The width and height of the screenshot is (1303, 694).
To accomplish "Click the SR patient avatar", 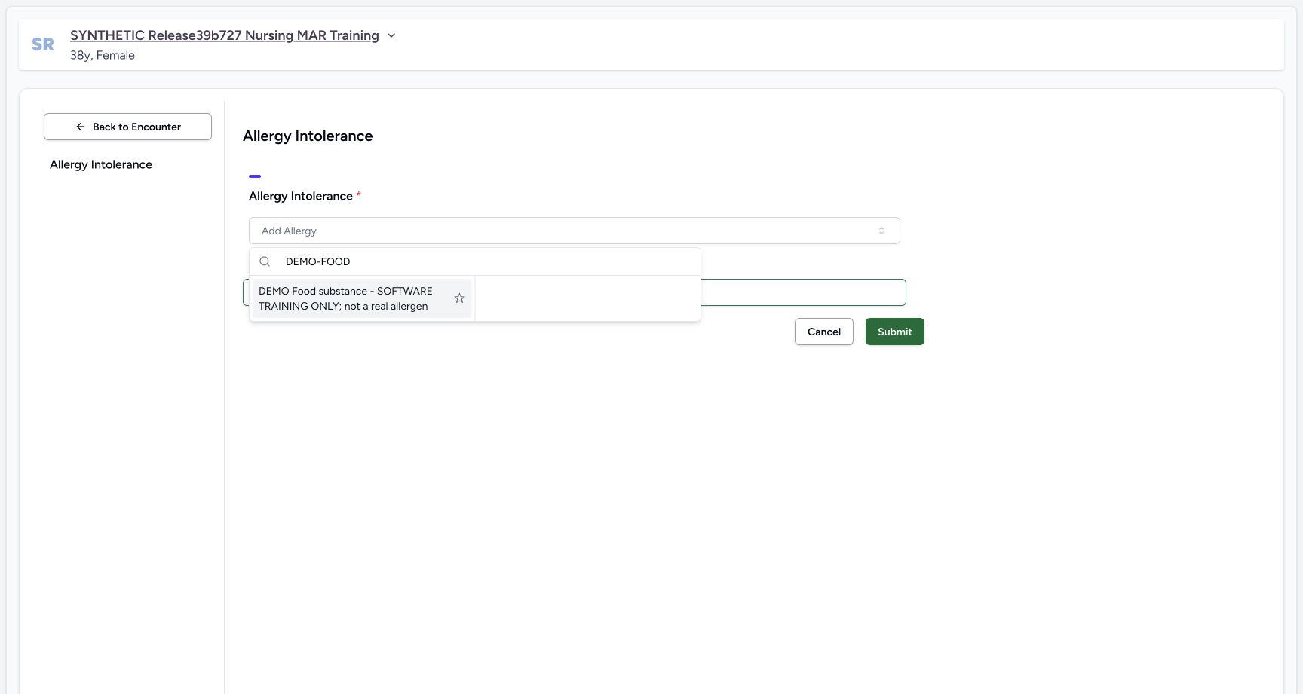I will (43, 44).
